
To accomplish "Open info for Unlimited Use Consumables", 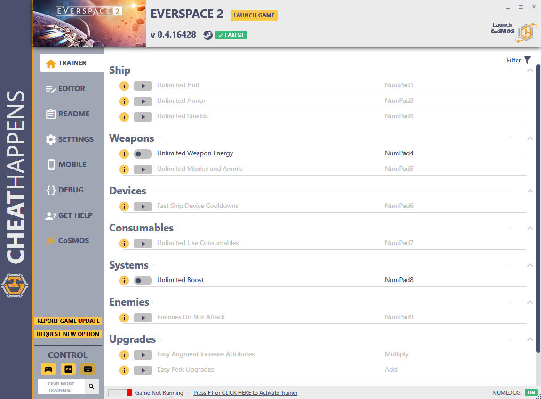I will (124, 244).
